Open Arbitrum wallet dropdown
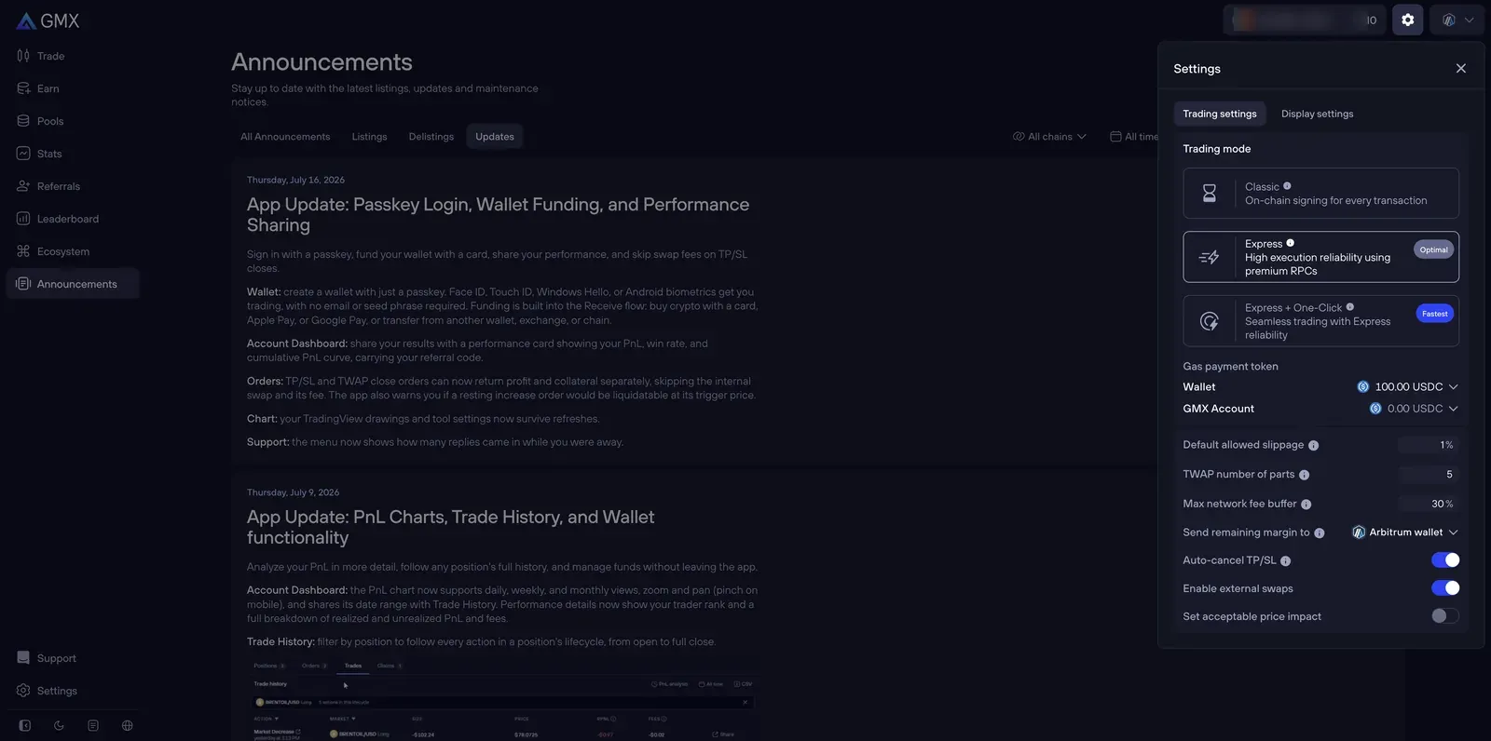The image size is (1491, 741). tap(1405, 532)
